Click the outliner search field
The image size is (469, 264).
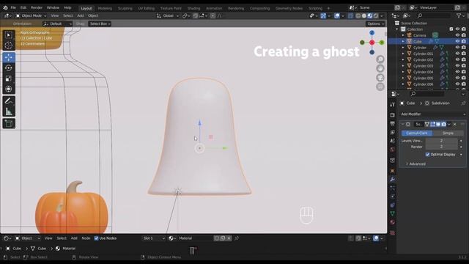[434, 15]
